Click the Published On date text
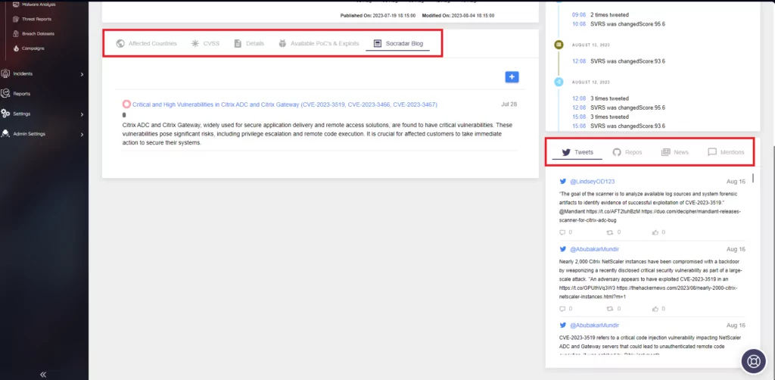The height and width of the screenshot is (380, 775). click(x=378, y=16)
